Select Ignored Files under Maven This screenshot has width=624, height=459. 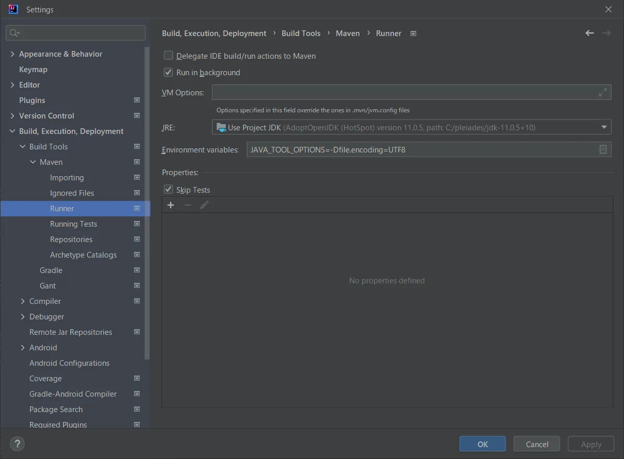pos(72,193)
